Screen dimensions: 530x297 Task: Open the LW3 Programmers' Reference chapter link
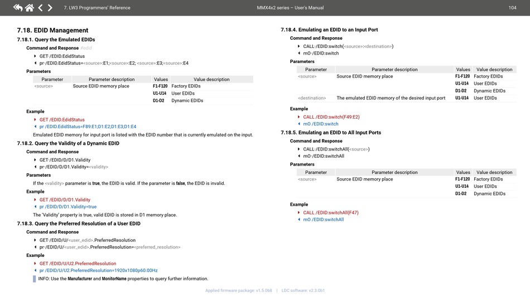(x=97, y=8)
